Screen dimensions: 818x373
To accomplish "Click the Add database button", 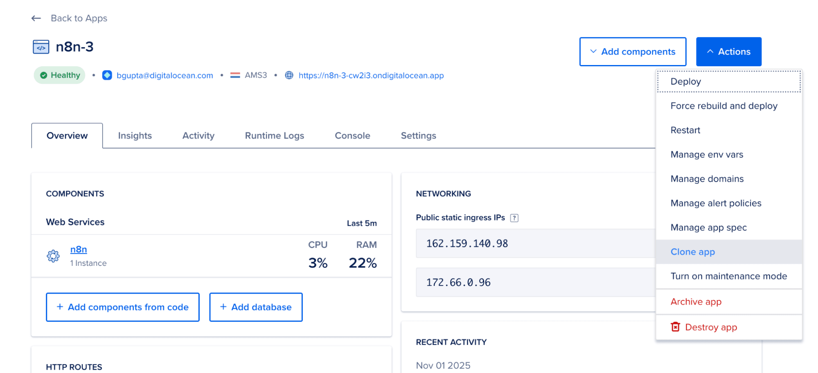I will point(255,307).
